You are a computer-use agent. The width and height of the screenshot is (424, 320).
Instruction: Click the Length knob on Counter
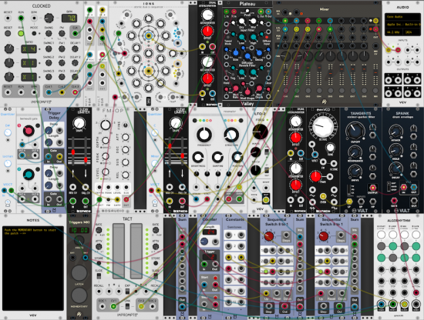[x=204, y=242]
